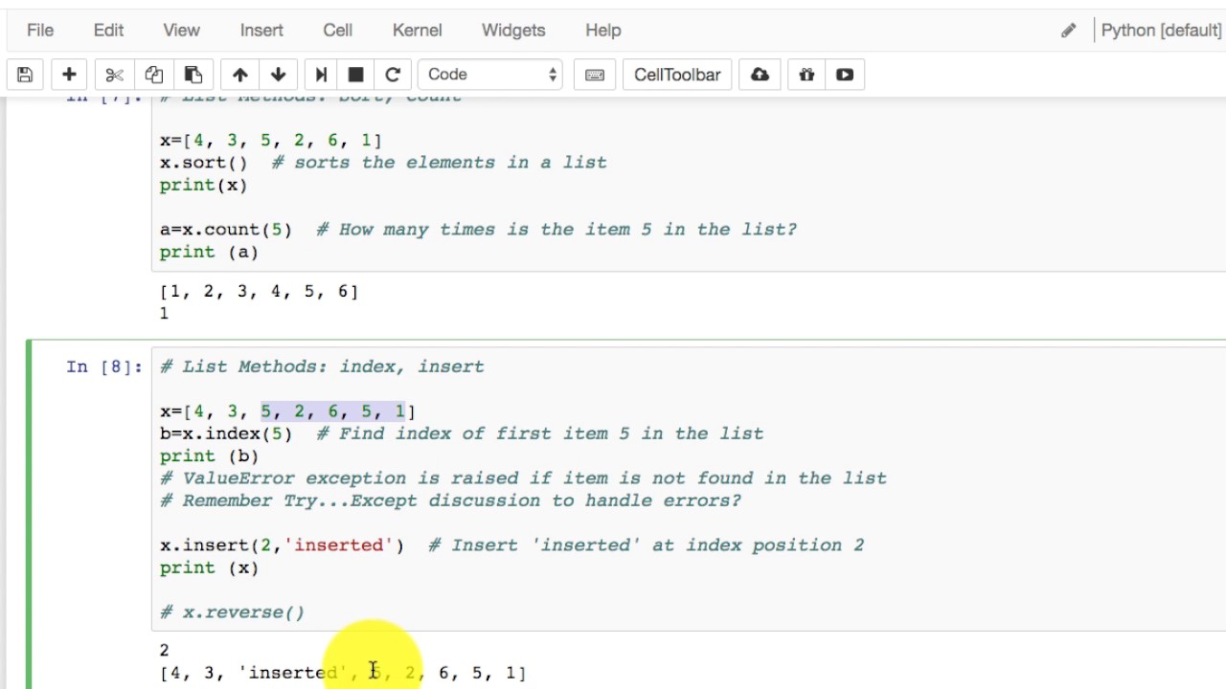Viewport: 1226px width, 689px height.
Task: Click the ValueError exception comment line
Action: [x=523, y=478]
